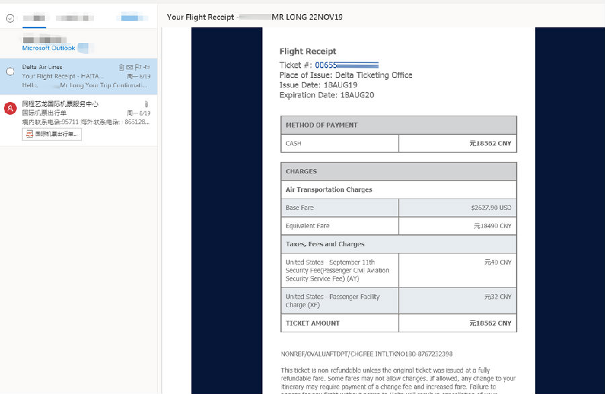Click PDF icon of 国际机票出行单 attachment
This screenshot has height=394, width=605.
[x=29, y=134]
